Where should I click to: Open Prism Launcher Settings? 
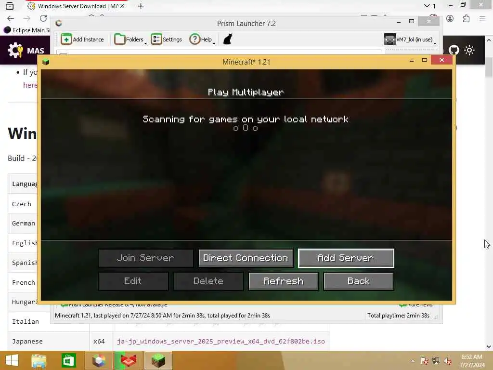click(x=166, y=40)
